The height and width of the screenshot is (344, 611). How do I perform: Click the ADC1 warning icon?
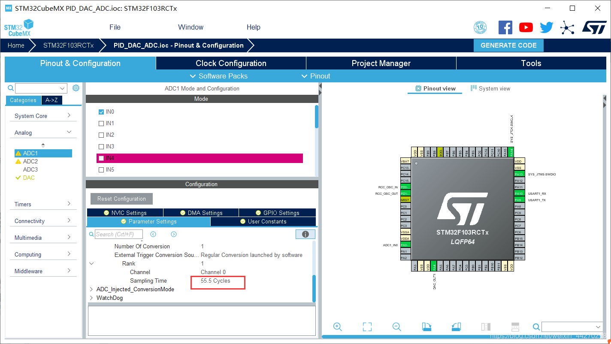(x=18, y=153)
